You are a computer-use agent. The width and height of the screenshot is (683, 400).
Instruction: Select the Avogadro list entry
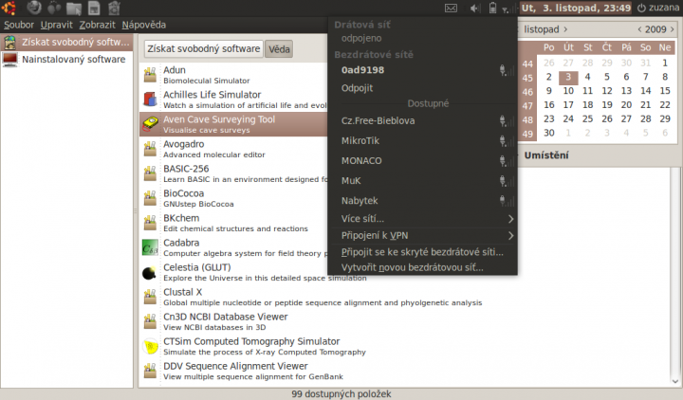tap(233, 149)
